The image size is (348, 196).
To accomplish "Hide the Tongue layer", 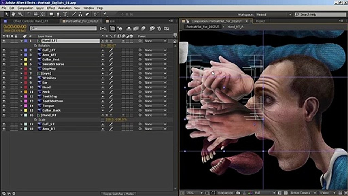I will tap(4, 106).
